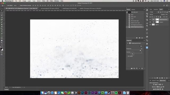Switch to the Actions tab
Screen dimensions: 170x95
(x=133, y=9)
